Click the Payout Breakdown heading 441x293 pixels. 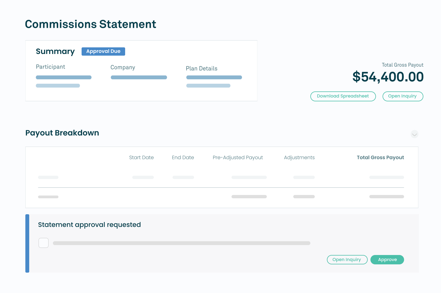point(62,133)
